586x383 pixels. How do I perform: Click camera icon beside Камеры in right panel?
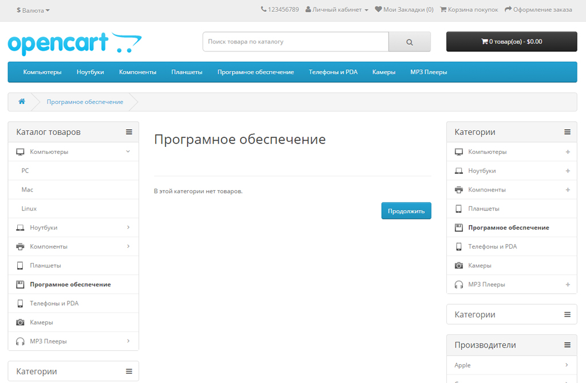[x=458, y=265]
